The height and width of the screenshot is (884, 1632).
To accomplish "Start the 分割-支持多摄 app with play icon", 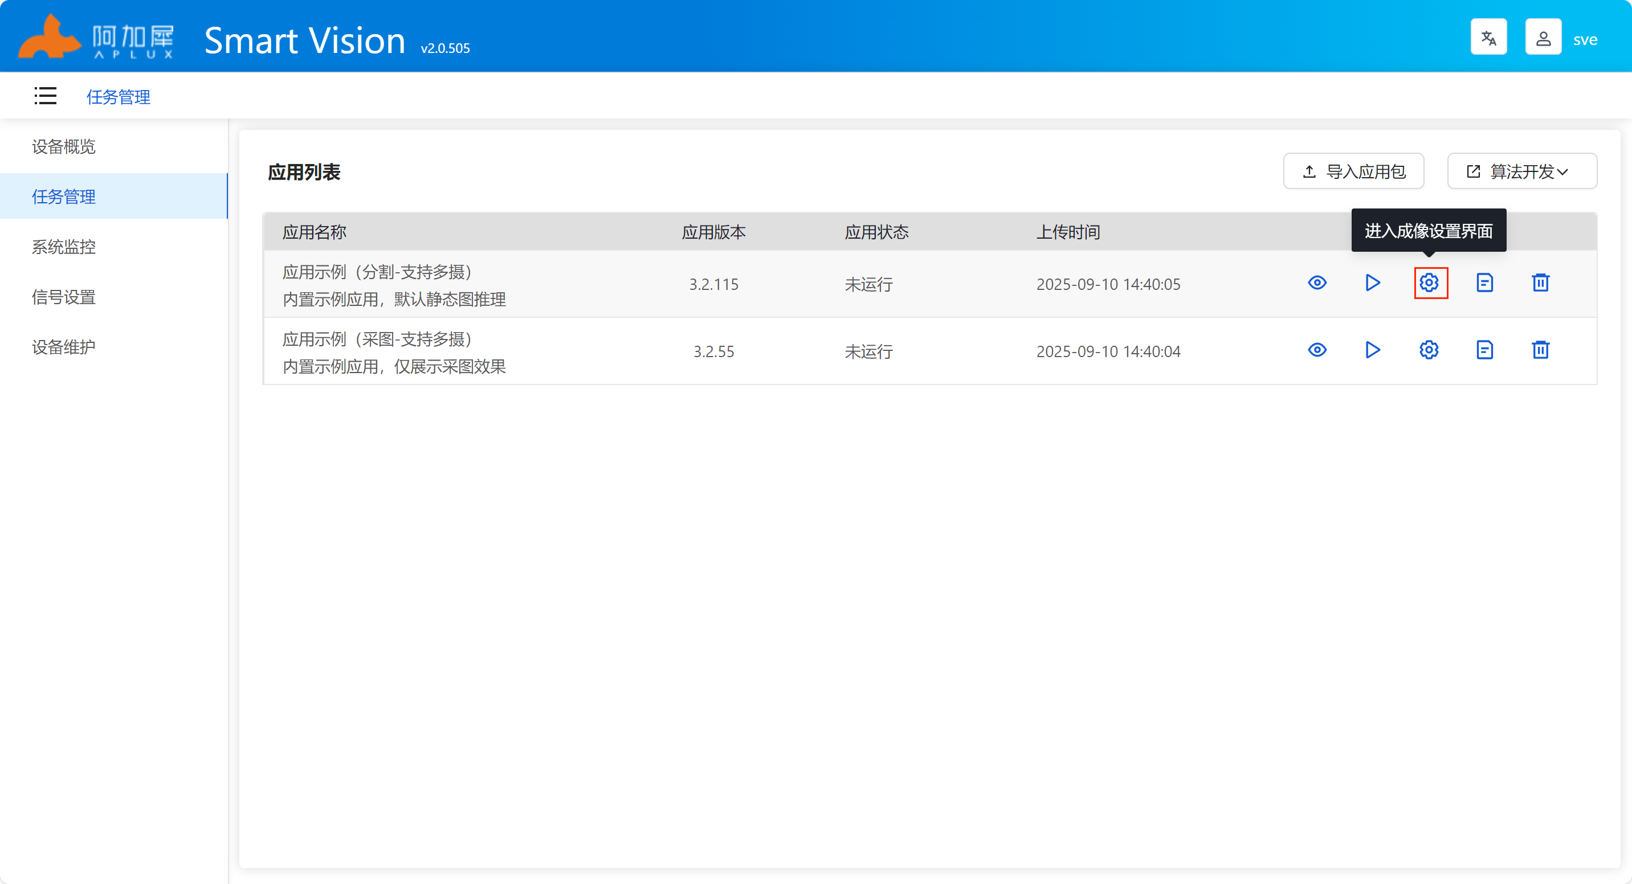I will [x=1373, y=283].
